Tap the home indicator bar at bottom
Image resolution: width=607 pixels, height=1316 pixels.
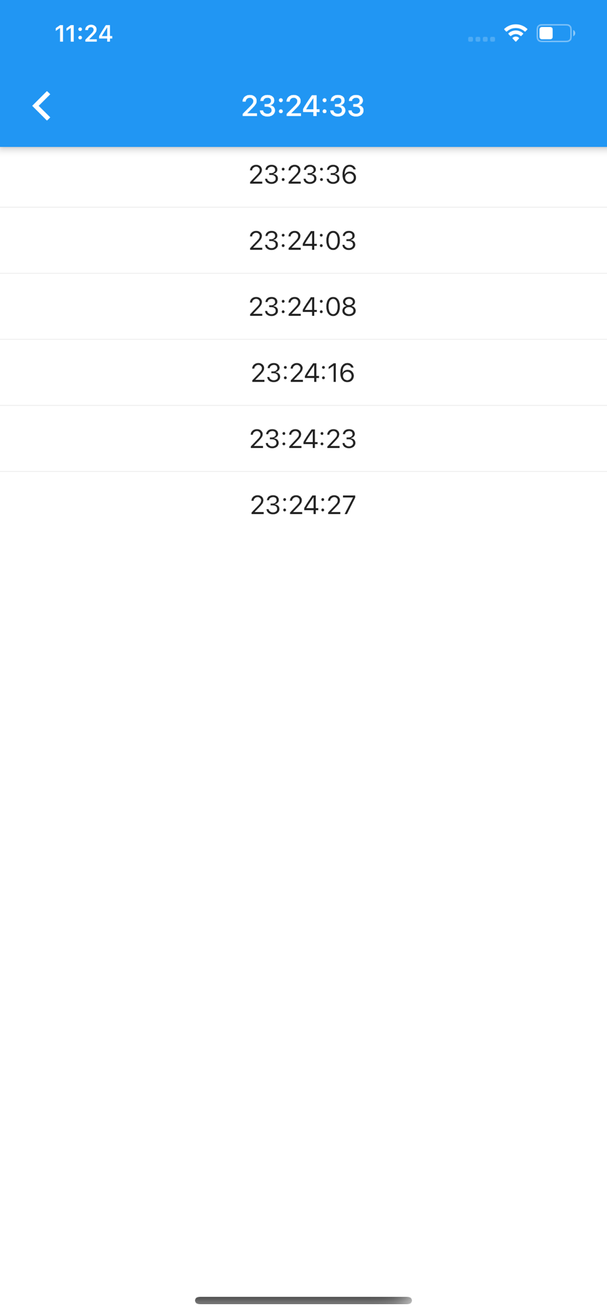pos(303,1300)
